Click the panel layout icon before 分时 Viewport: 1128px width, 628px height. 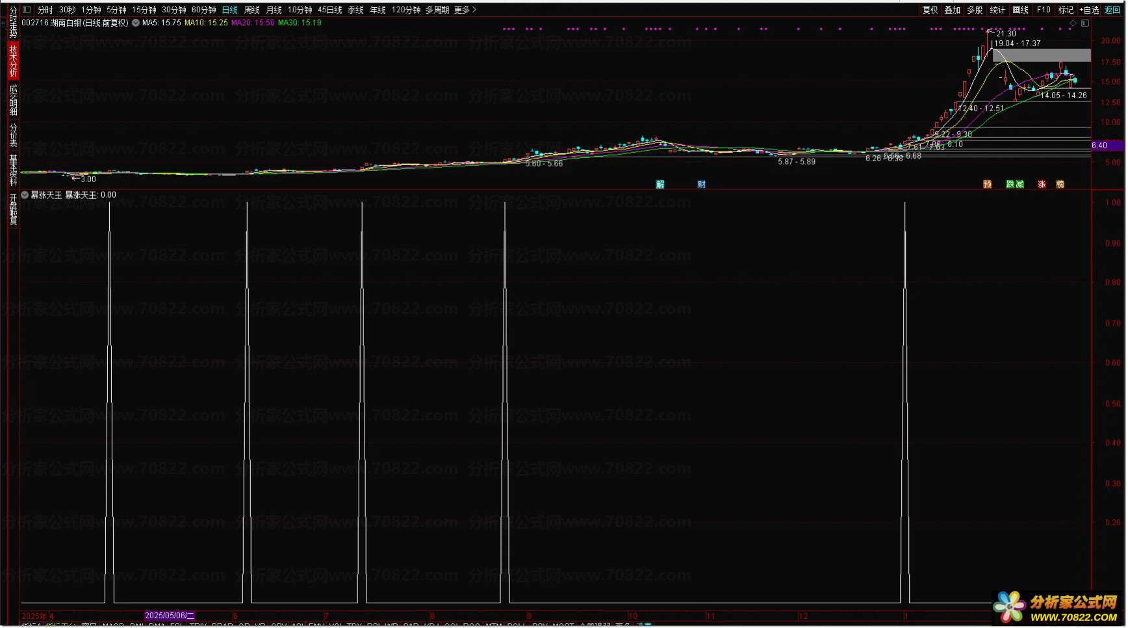(27, 10)
